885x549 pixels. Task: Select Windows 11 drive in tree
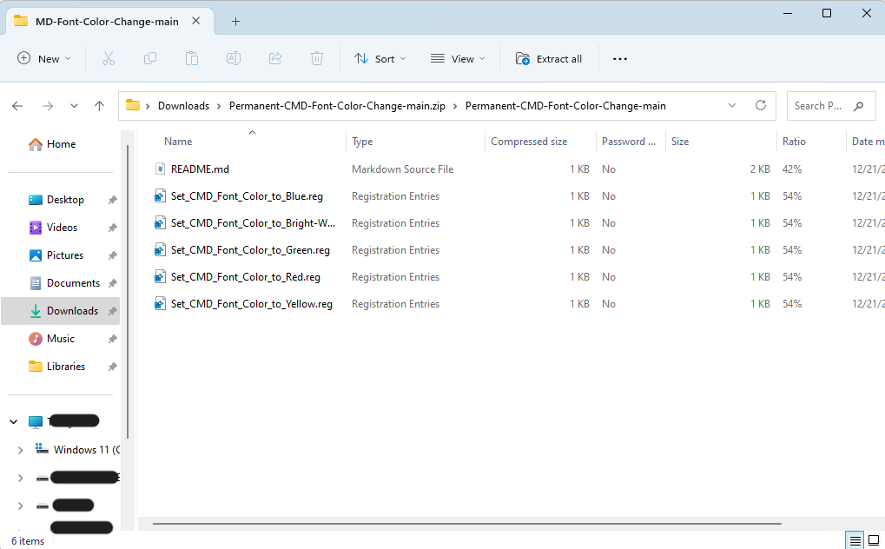[76, 450]
